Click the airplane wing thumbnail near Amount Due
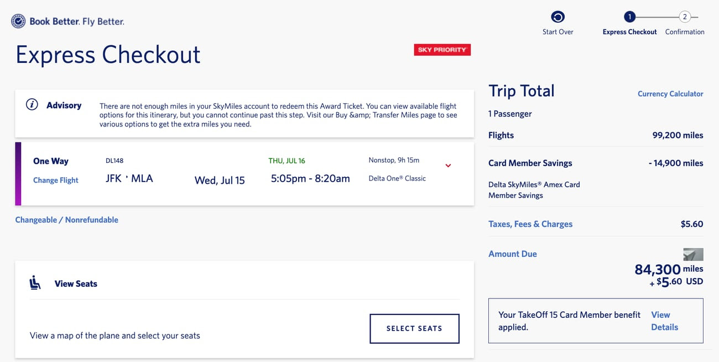Screen dimensions: 719x362 (694, 255)
